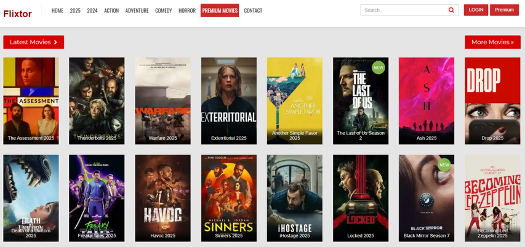Click NEW badge on The Last of Us
This screenshot has width=525, height=247.
(x=379, y=68)
